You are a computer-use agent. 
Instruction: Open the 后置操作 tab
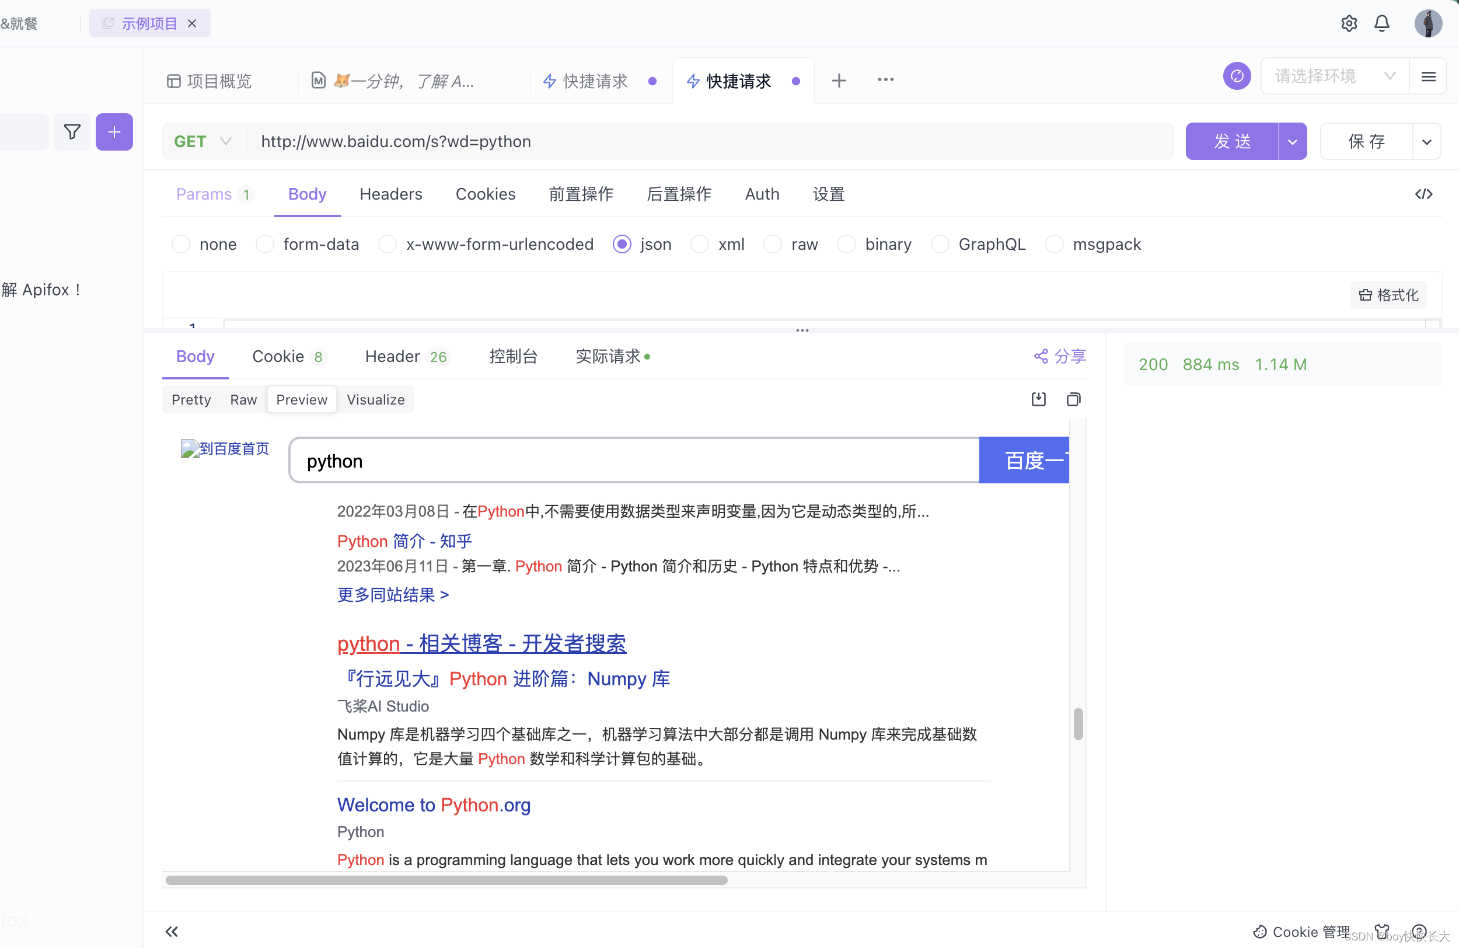click(679, 194)
